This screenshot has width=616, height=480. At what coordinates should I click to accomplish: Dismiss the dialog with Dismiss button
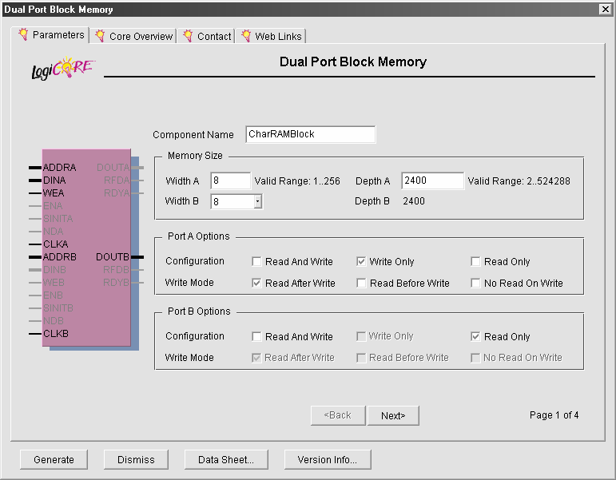click(x=136, y=459)
